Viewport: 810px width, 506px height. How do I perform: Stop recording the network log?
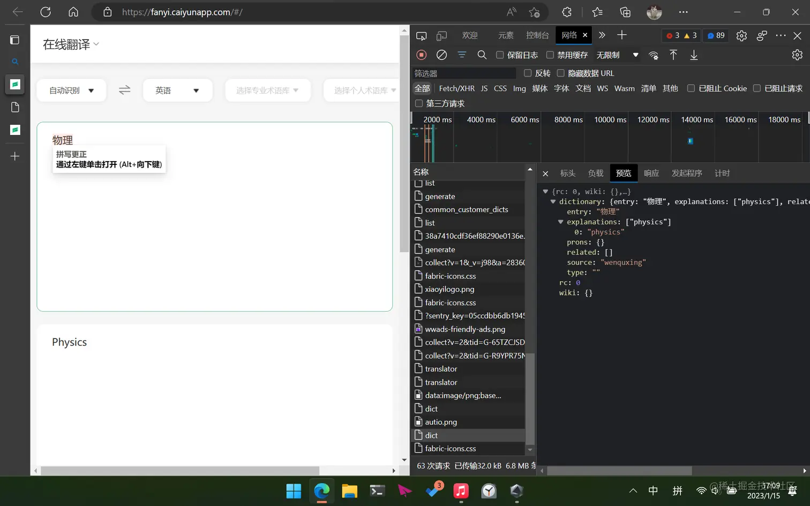(422, 55)
